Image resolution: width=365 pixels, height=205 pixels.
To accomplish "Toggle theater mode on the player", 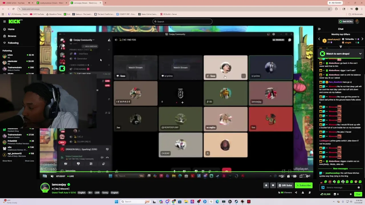I will (x=295, y=176).
